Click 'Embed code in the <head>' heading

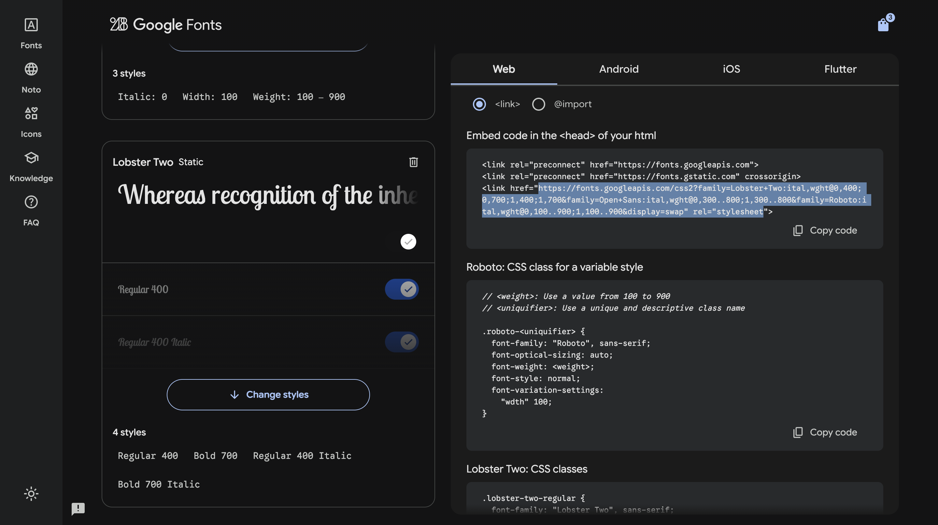pyautogui.click(x=561, y=135)
